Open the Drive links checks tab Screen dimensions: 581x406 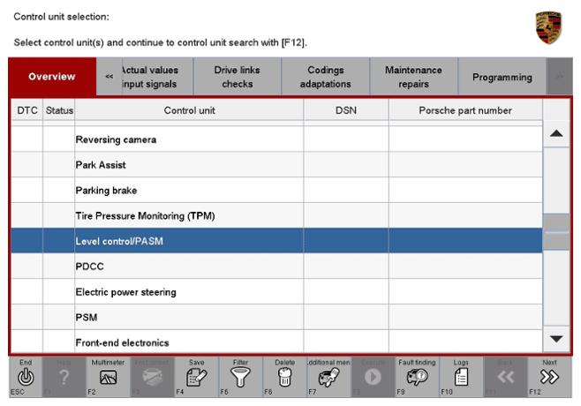point(238,77)
